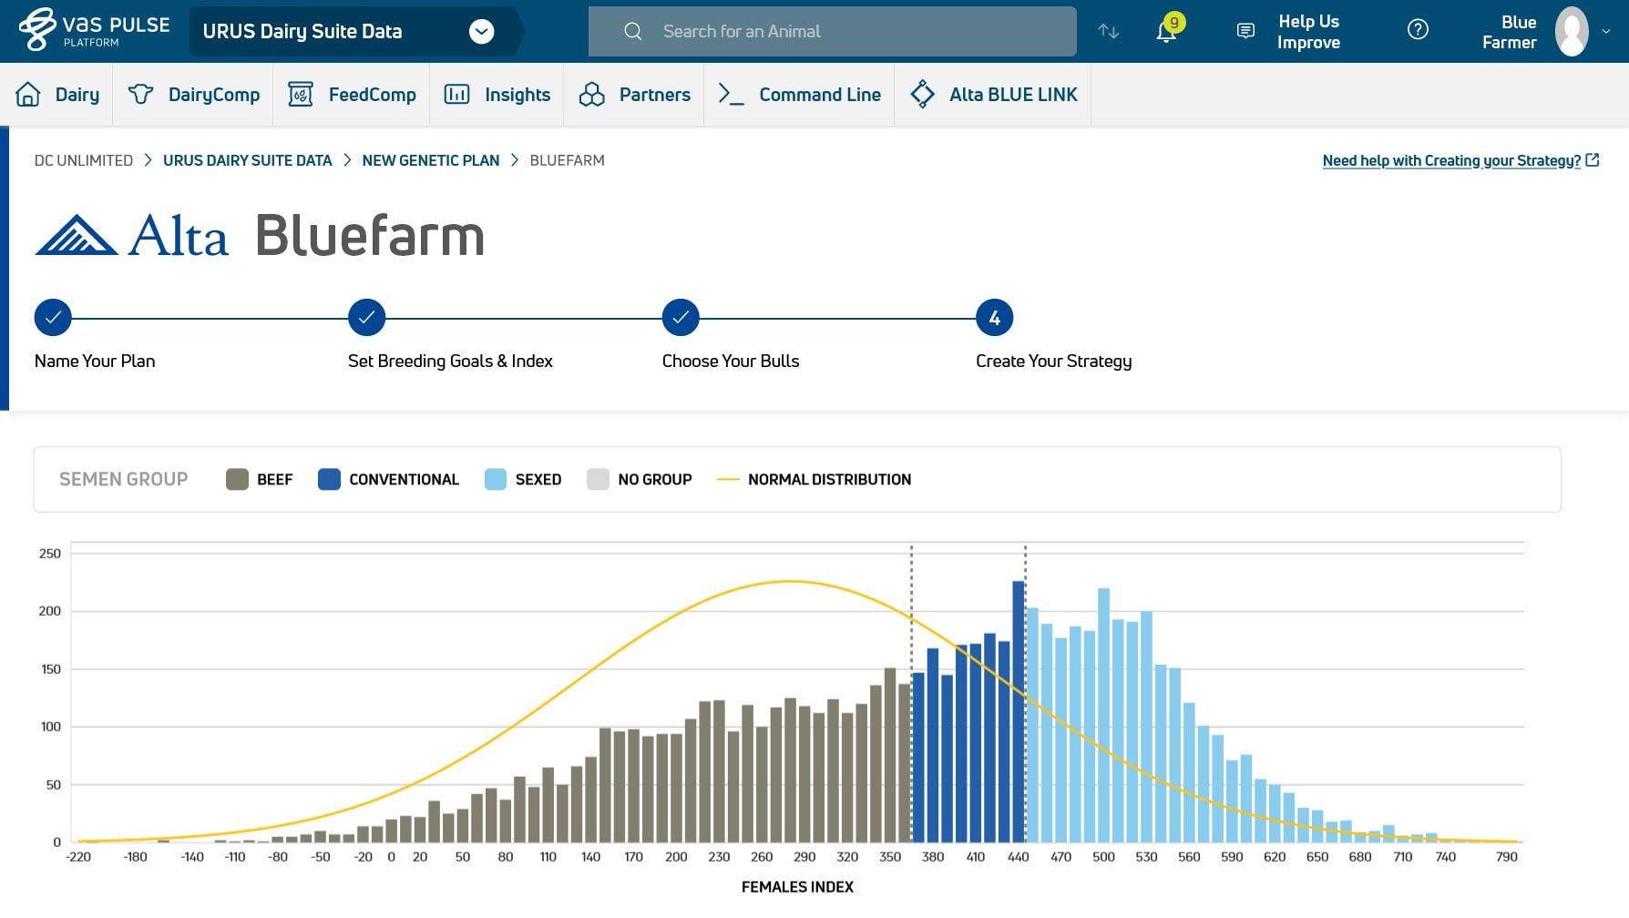Screen dimensions: 1629x918
Task: Click the NO GROUP legend swatch
Action: [598, 479]
